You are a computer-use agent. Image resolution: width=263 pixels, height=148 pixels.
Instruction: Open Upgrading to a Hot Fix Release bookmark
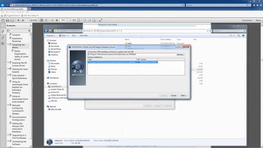click(19, 136)
